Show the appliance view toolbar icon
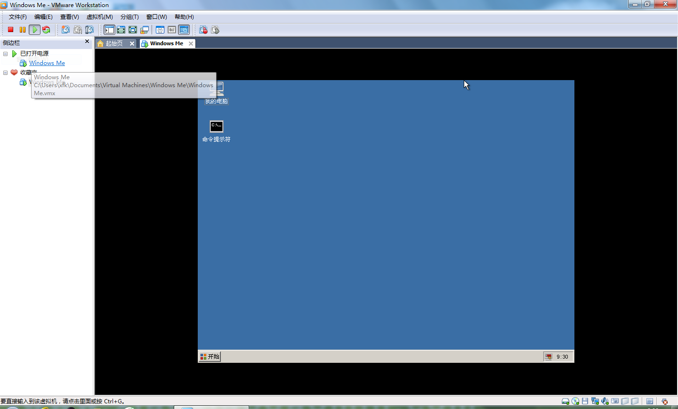This screenshot has width=678, height=409. (x=172, y=30)
